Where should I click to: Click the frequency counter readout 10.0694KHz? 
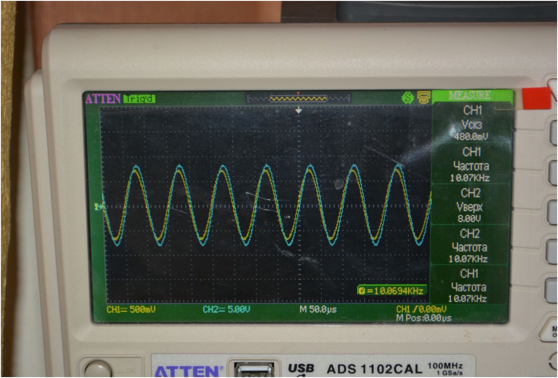392,290
